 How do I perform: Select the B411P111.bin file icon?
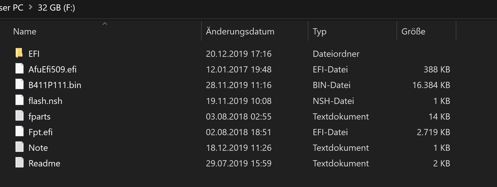point(19,85)
